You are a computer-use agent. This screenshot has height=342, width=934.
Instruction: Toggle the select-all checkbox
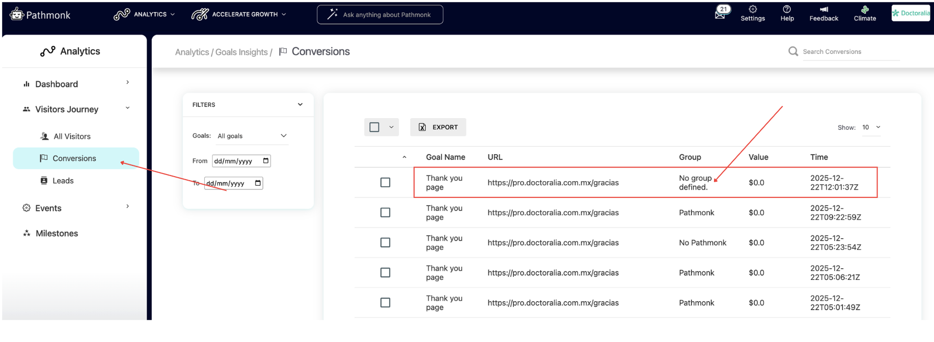[x=374, y=127]
